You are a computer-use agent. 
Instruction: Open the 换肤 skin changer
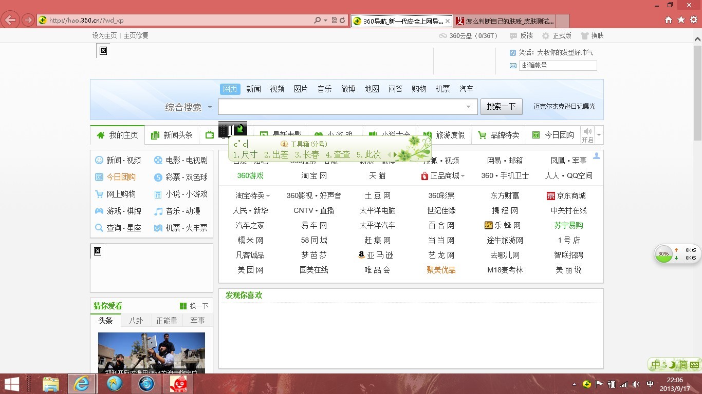tap(592, 36)
